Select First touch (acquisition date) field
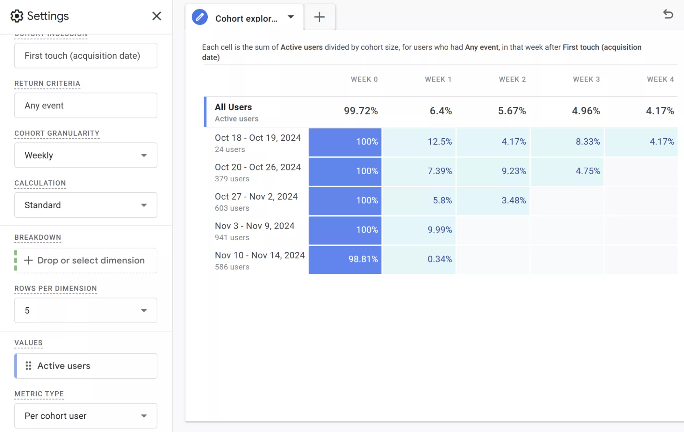 pyautogui.click(x=86, y=56)
